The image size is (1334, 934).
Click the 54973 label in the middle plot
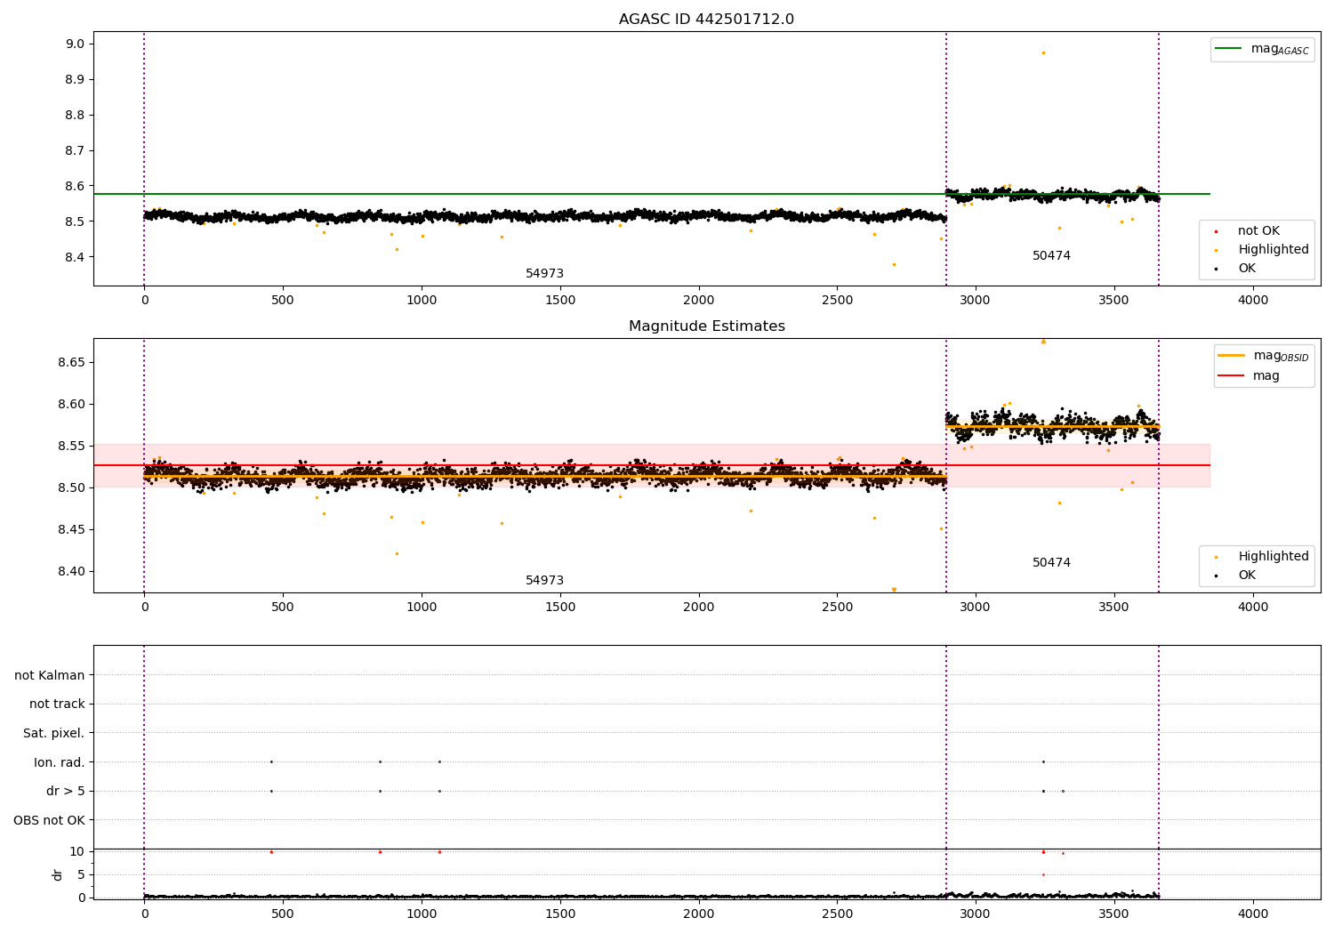(x=544, y=581)
